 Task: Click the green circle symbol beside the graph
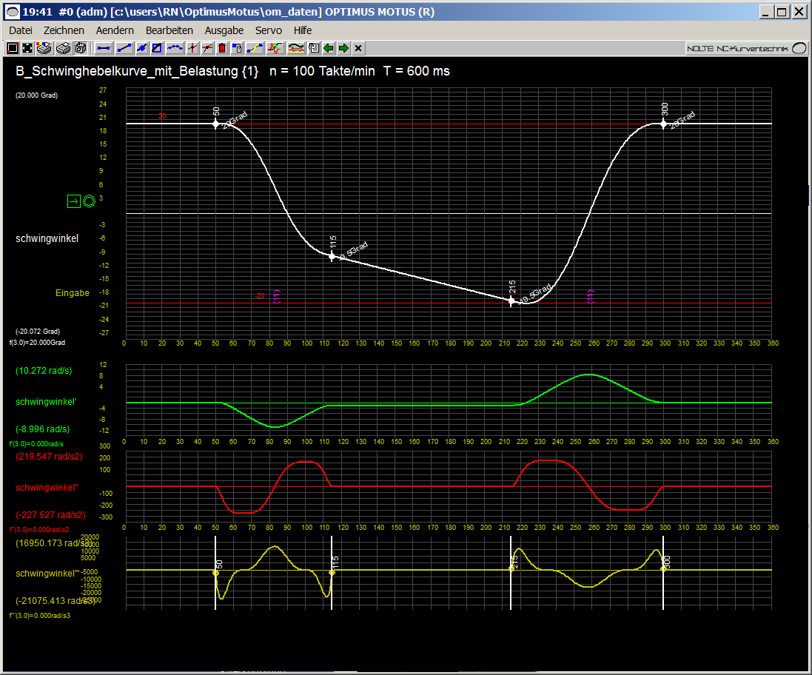coord(89,201)
